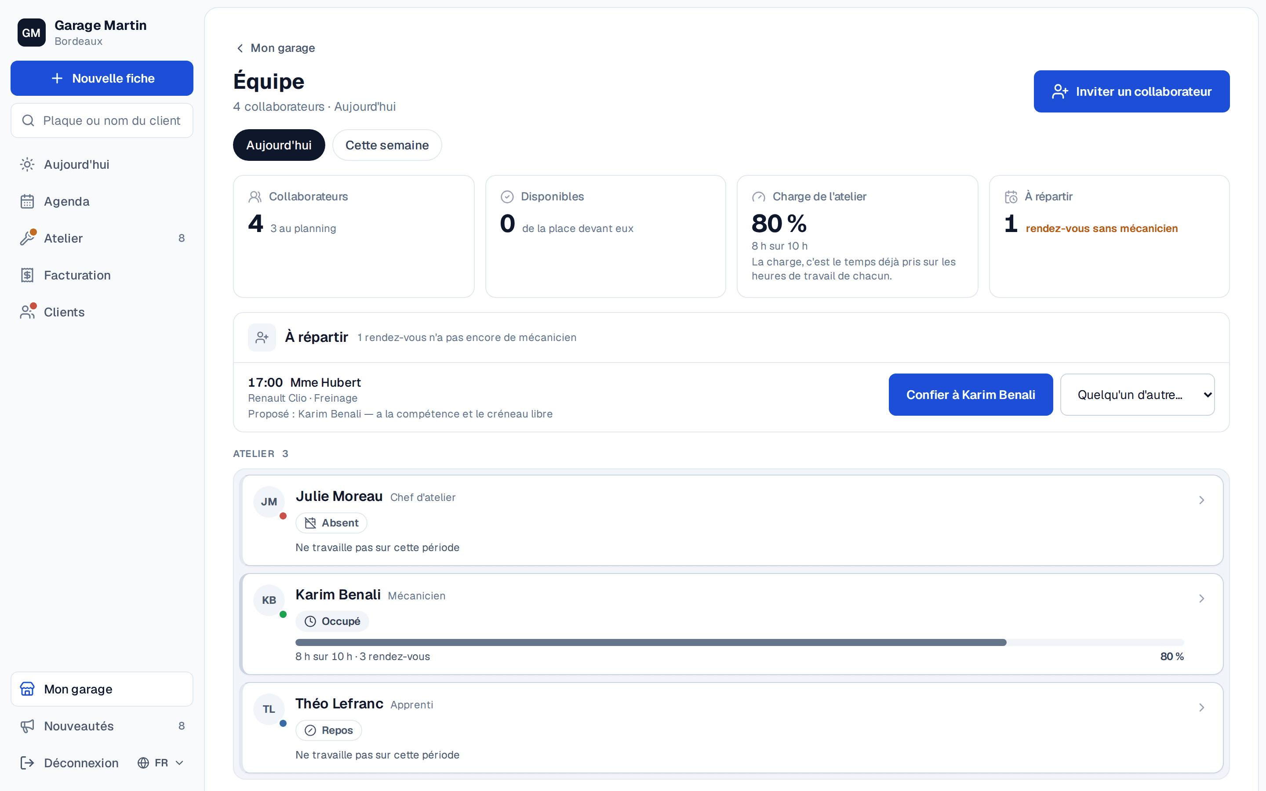
Task: Open the FR language selector
Action: pos(161,763)
